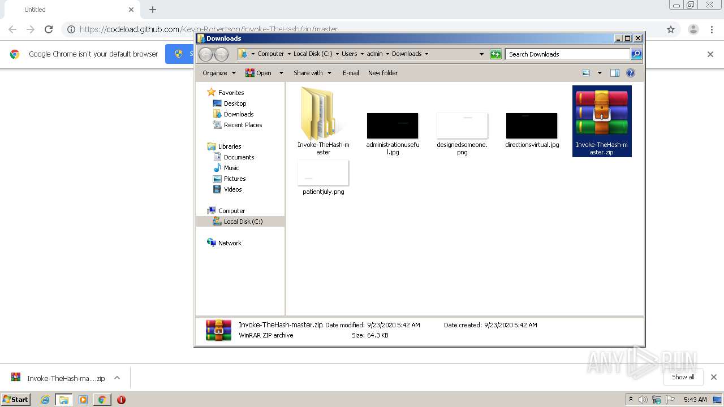This screenshot has width=724, height=407.
Task: Open Explorer Help icon
Action: tap(631, 73)
